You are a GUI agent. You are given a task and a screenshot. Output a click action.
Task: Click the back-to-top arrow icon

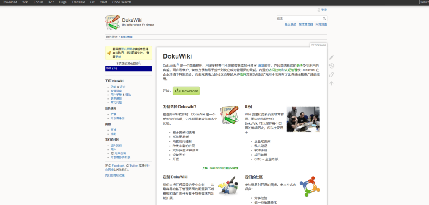[331, 83]
